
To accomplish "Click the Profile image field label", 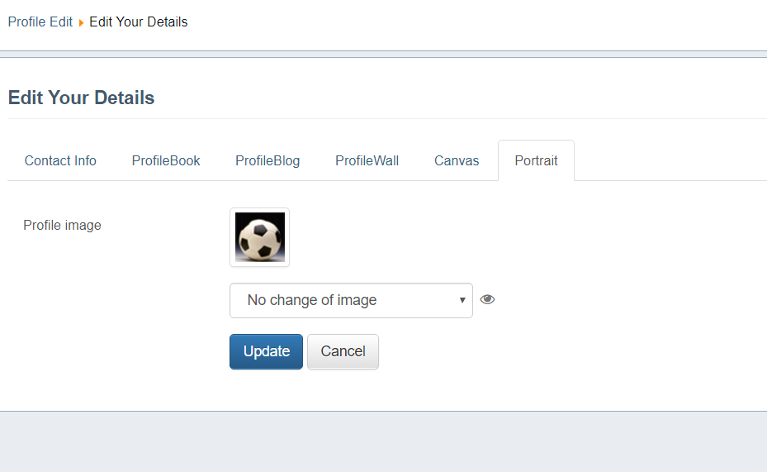I will [x=62, y=225].
